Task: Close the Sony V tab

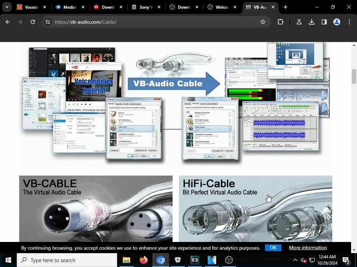Action: (x=159, y=7)
